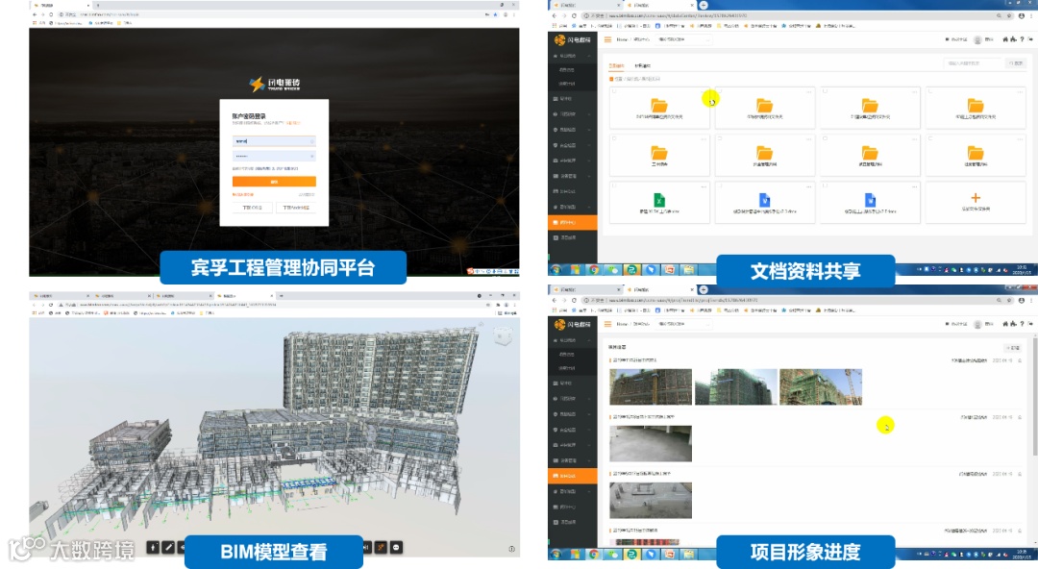Toggle sidebar with hamburger icon in progress window
This screenshot has height=569, width=1038.
(607, 324)
